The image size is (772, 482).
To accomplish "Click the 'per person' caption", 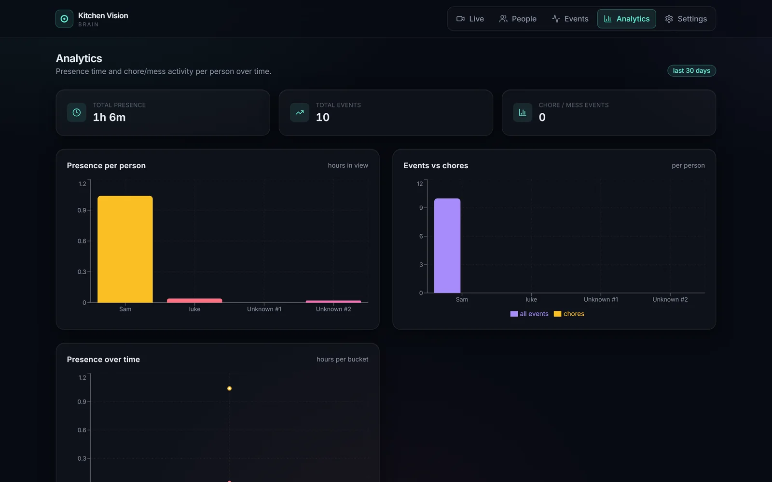I will pyautogui.click(x=688, y=165).
